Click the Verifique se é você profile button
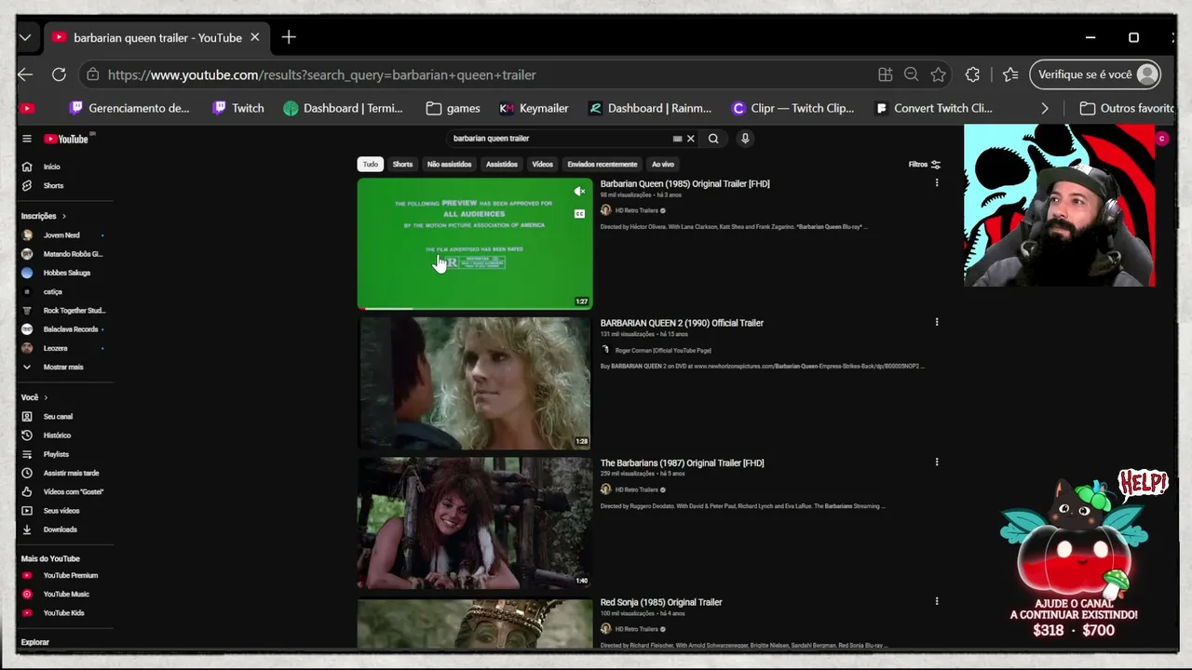Screen dimensions: 1192x670 coord(1095,74)
